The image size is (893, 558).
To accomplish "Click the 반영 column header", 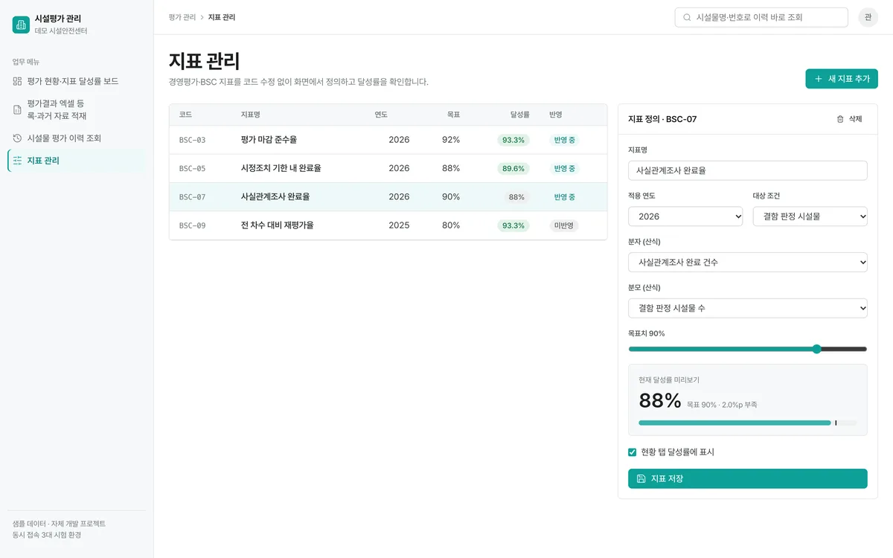I will click(x=556, y=115).
